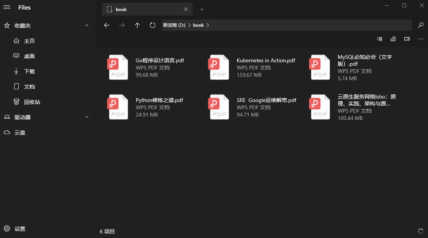The image size is (428, 238).
Task: Expand chevron after book in path
Action: pos(208,25)
